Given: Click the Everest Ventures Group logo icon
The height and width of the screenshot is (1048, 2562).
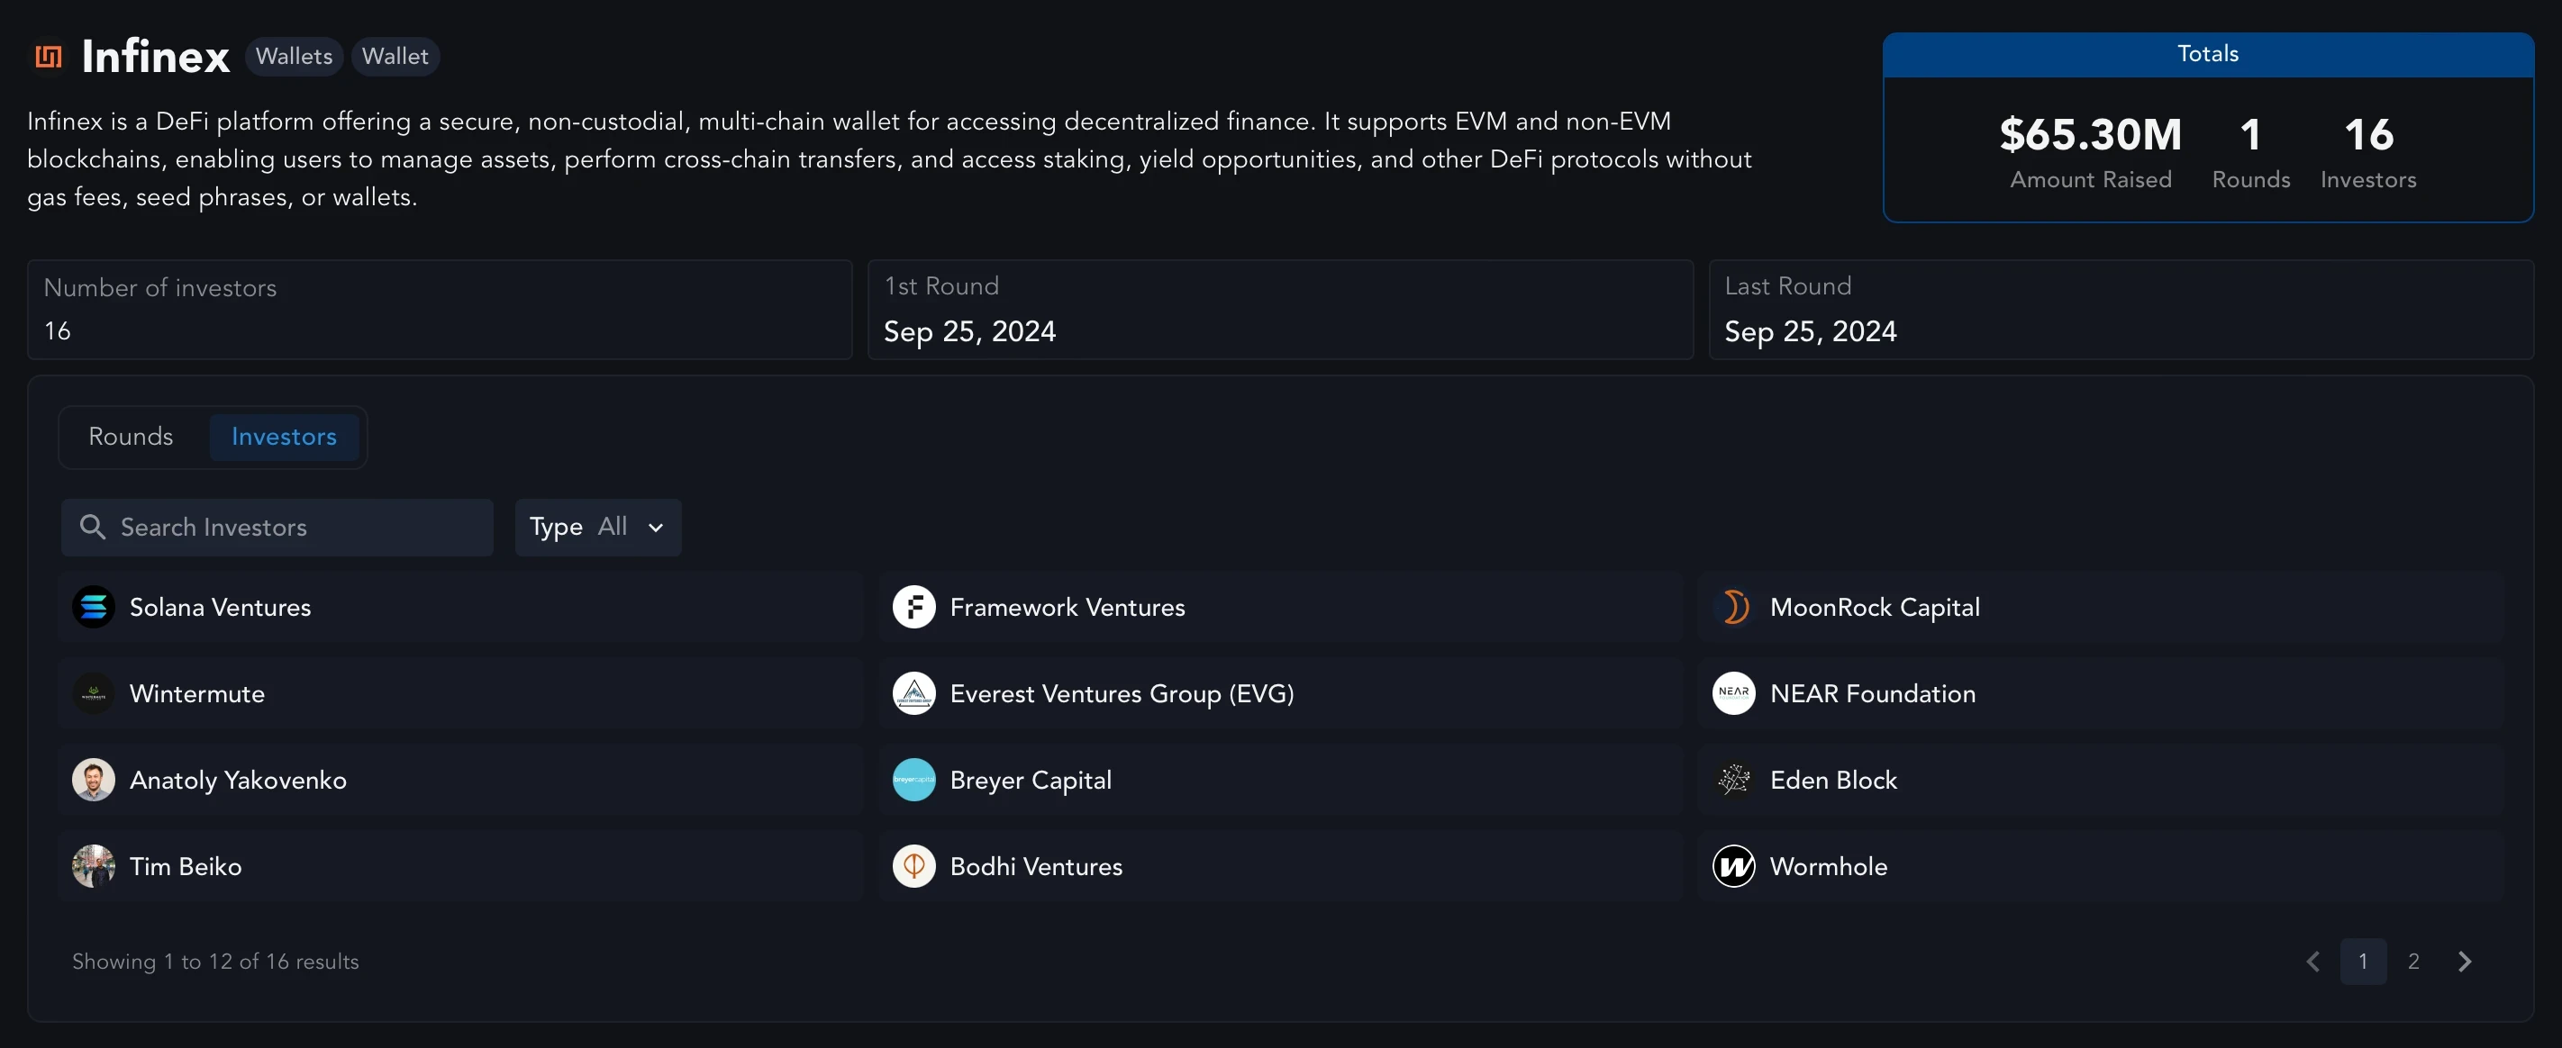Looking at the screenshot, I should pyautogui.click(x=913, y=693).
